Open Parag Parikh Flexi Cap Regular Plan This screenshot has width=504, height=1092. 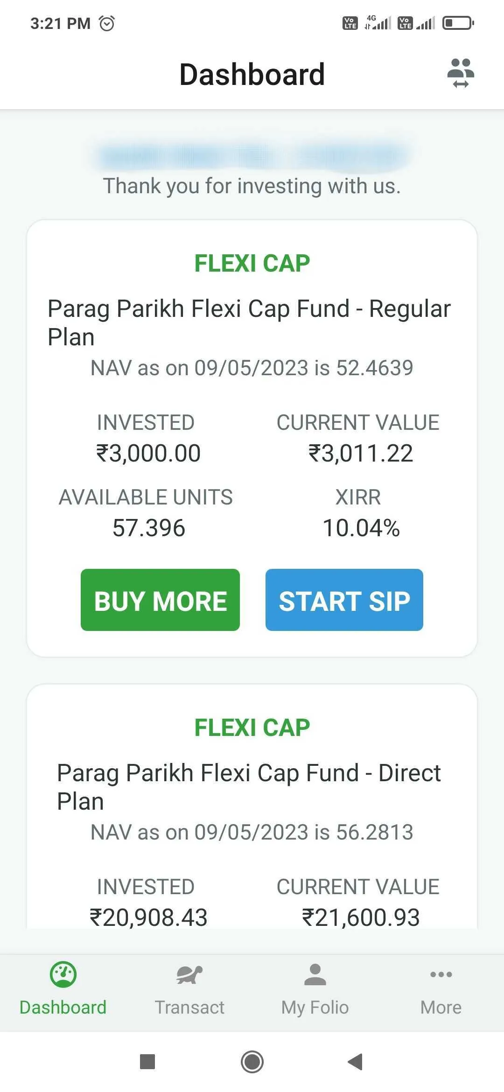point(249,322)
